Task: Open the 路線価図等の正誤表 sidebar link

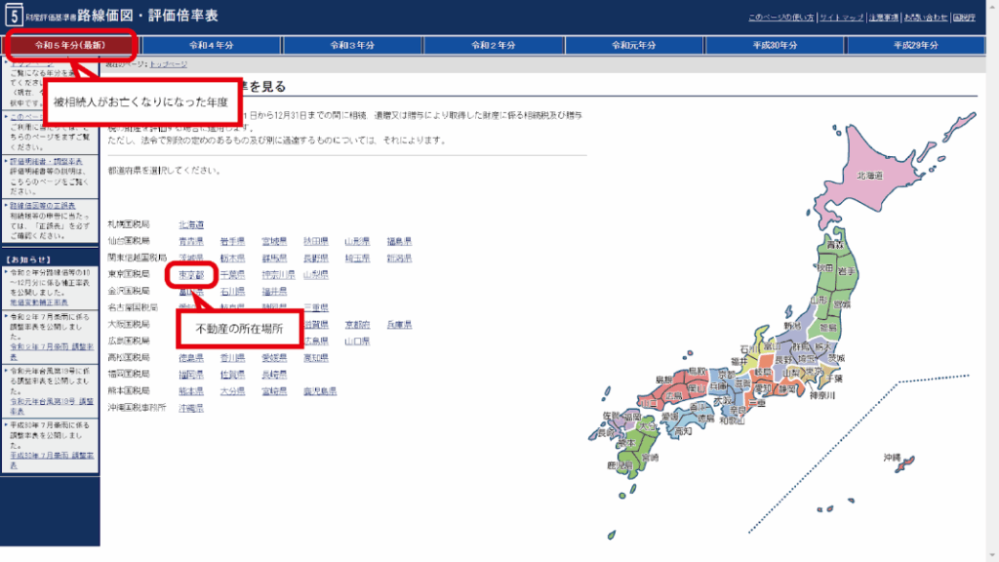Action: [x=42, y=206]
